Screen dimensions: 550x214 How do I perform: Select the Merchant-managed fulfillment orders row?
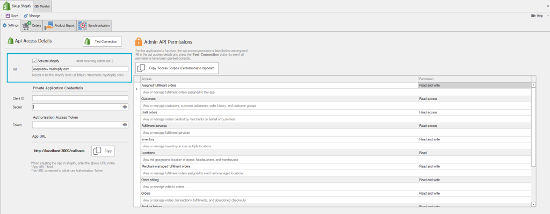tap(335, 166)
